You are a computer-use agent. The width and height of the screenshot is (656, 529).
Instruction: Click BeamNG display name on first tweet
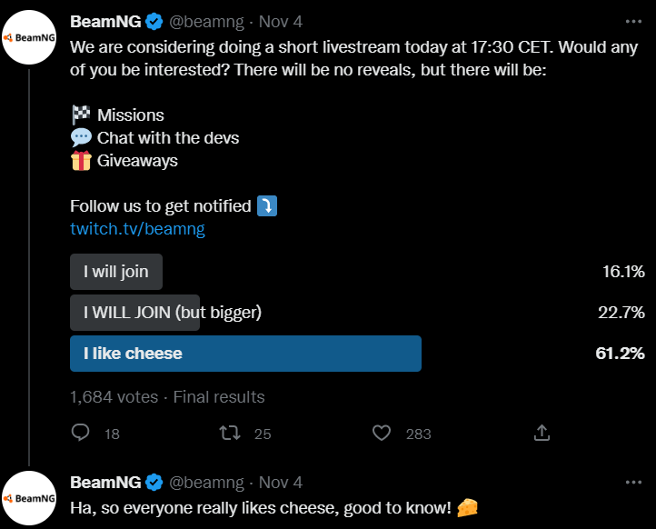pyautogui.click(x=105, y=22)
